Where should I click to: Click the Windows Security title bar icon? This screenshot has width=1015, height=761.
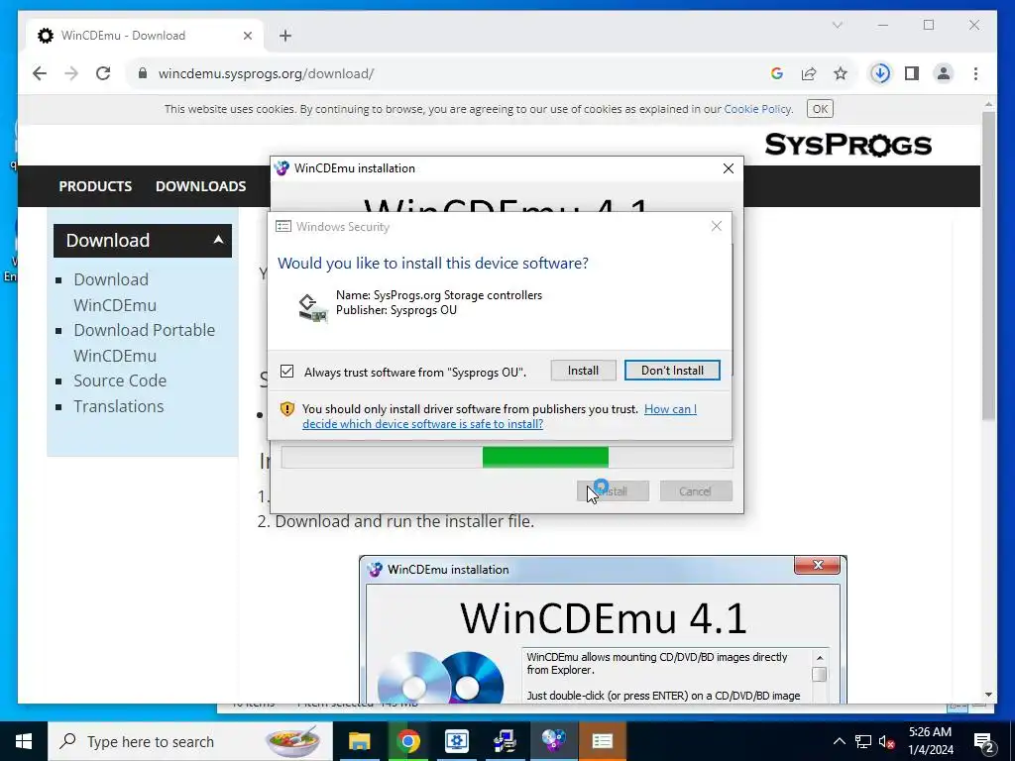tap(283, 227)
